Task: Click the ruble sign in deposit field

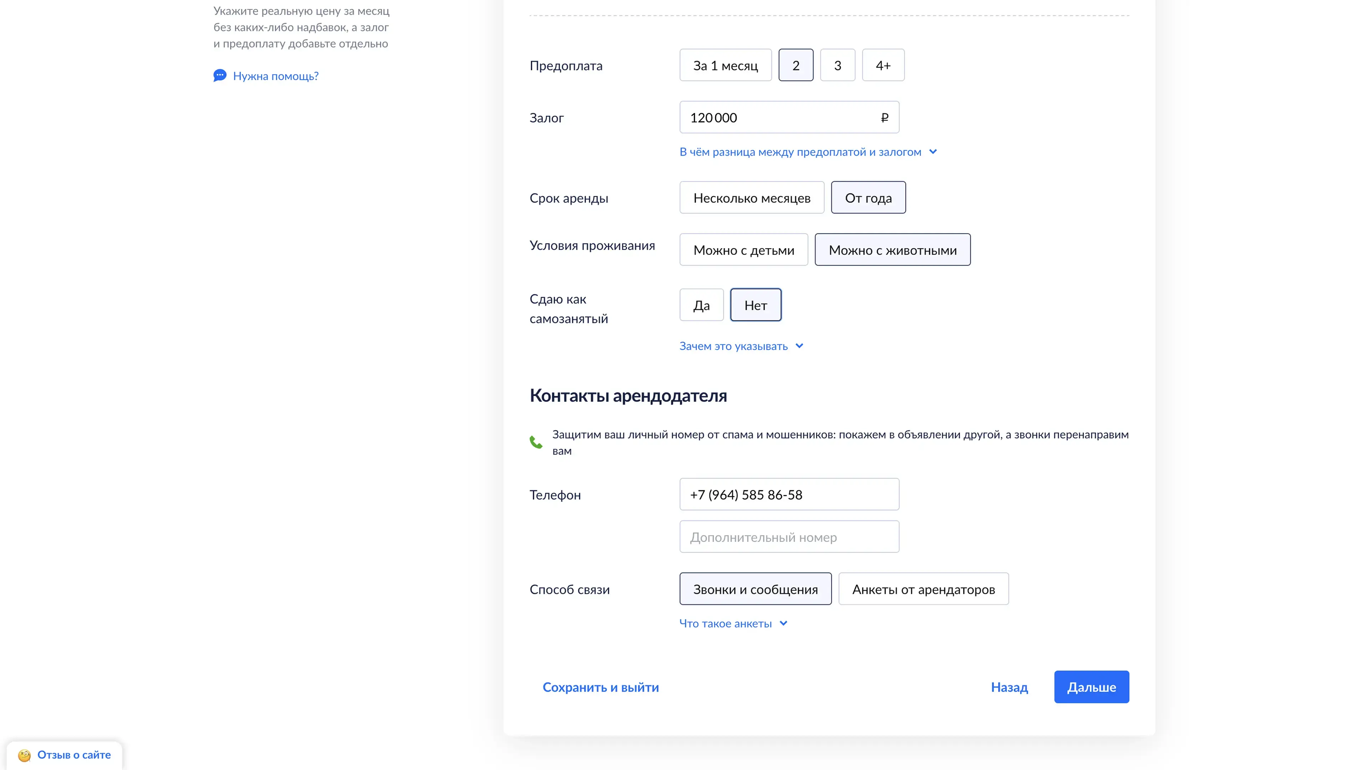Action: click(x=884, y=117)
